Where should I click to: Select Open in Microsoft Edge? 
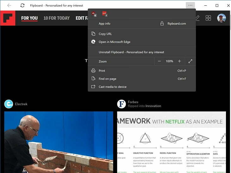pyautogui.click(x=142, y=42)
